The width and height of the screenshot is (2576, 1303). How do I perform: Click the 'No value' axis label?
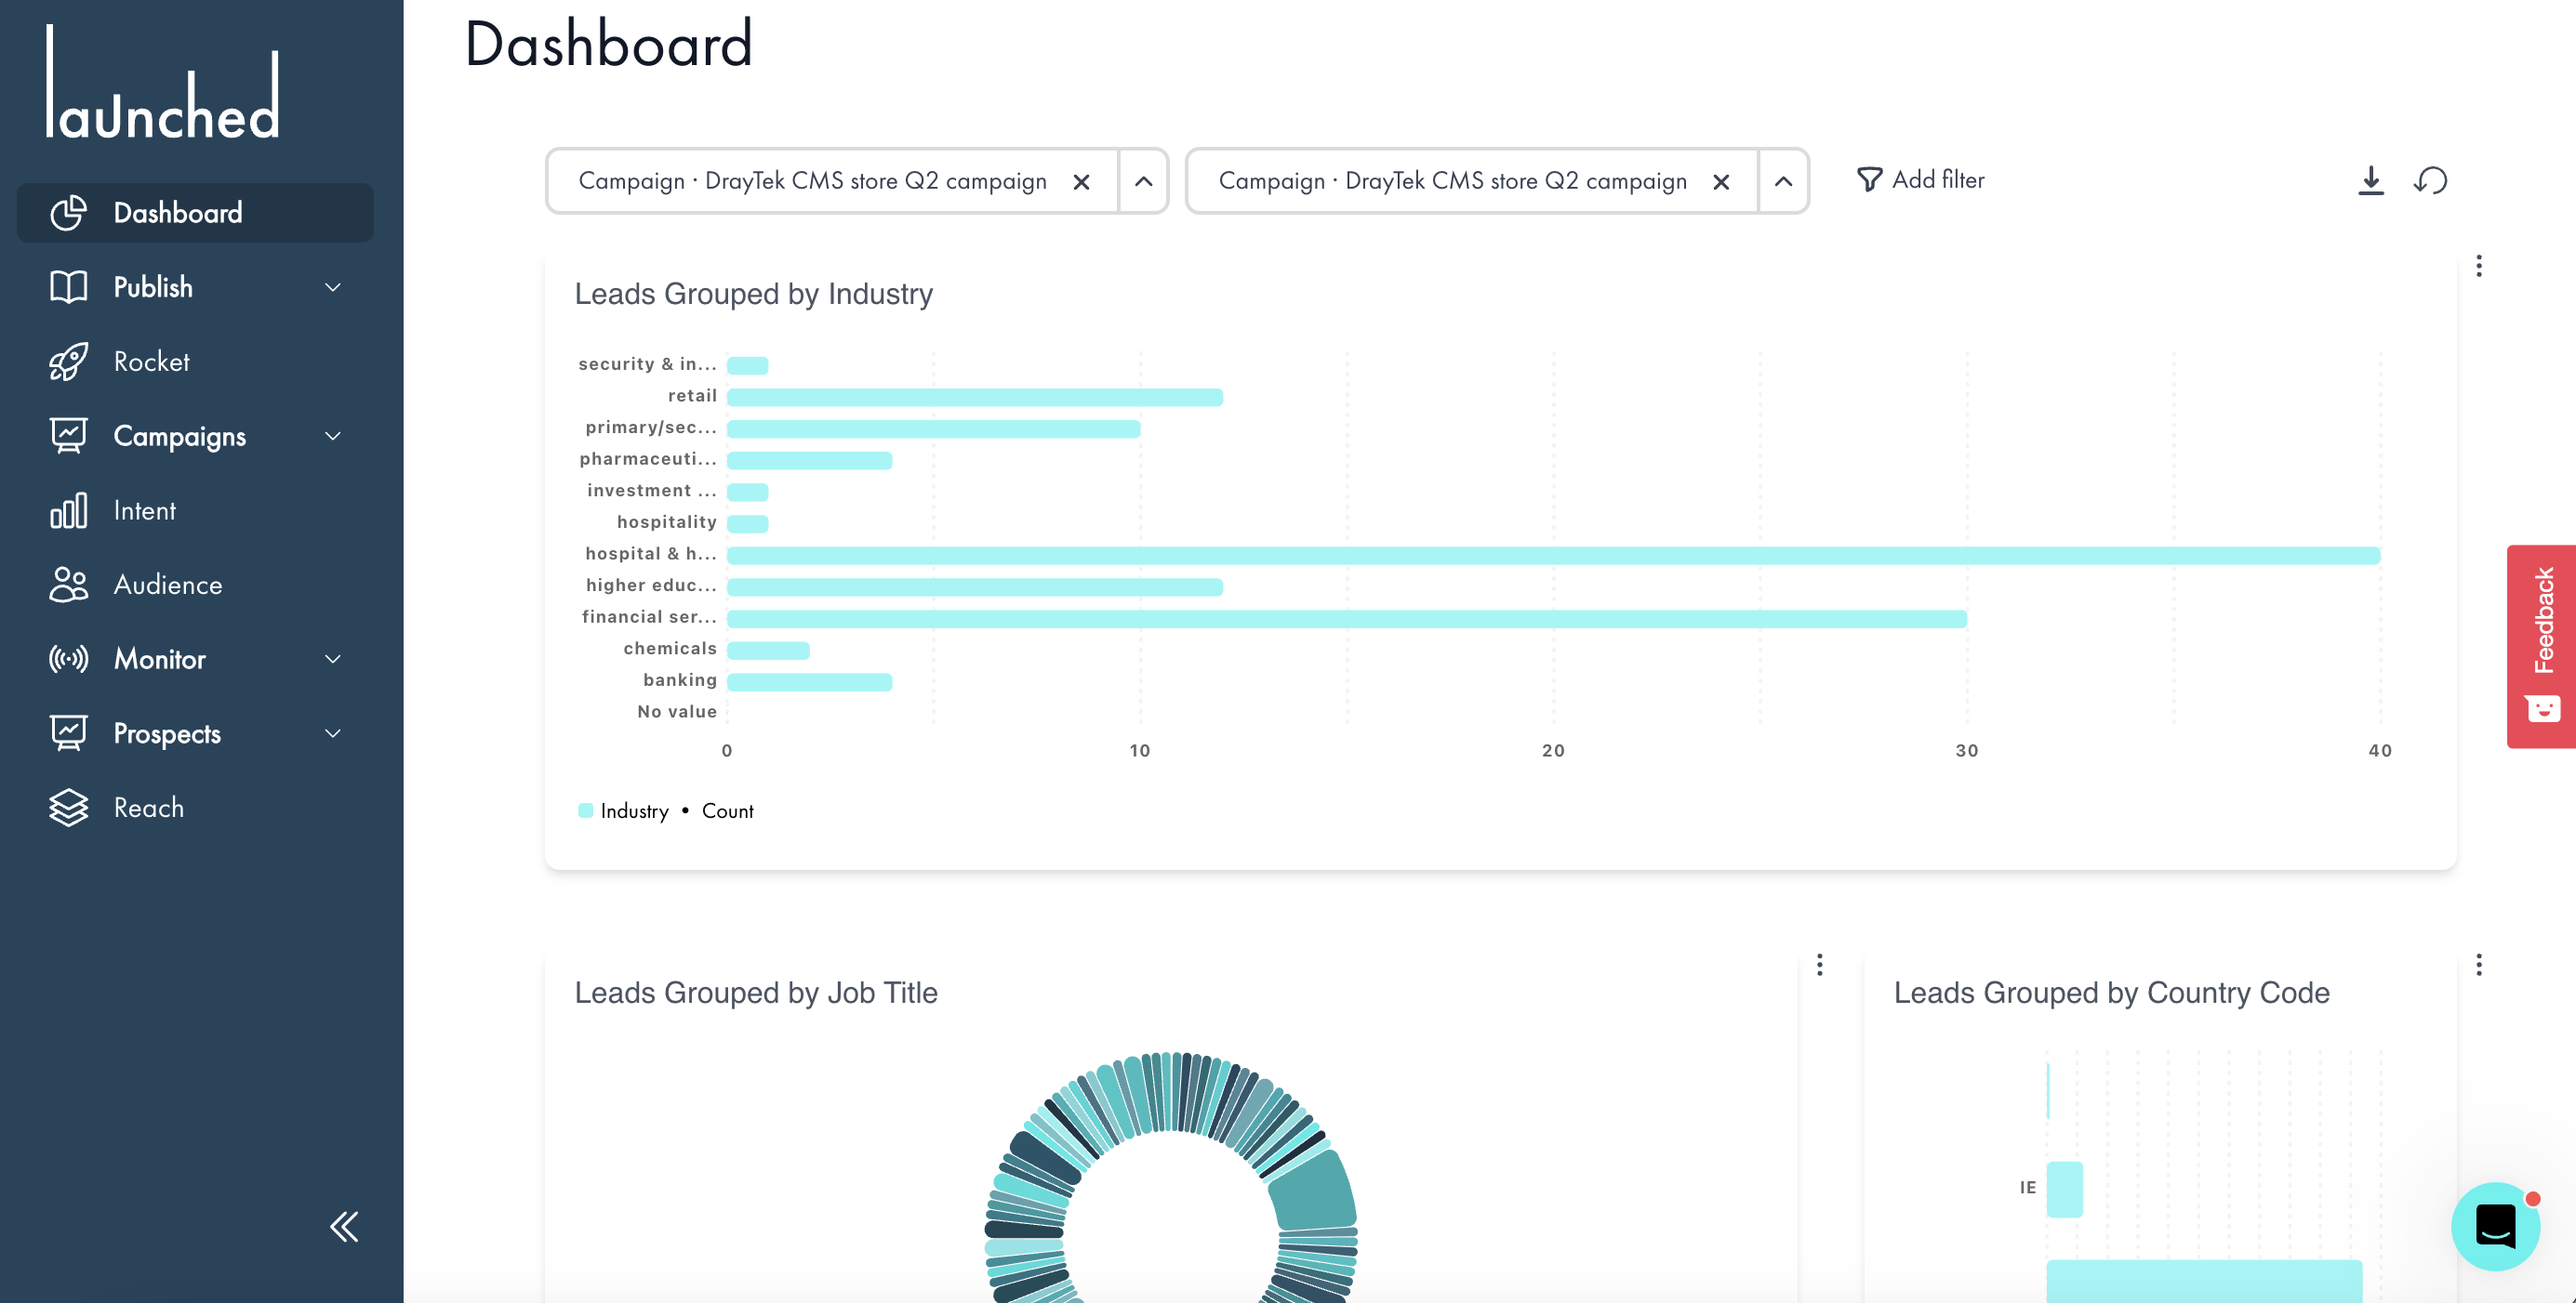pyautogui.click(x=677, y=712)
